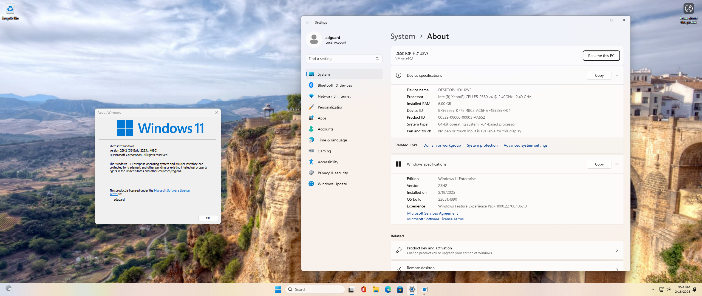Open Time & language settings

point(344,140)
